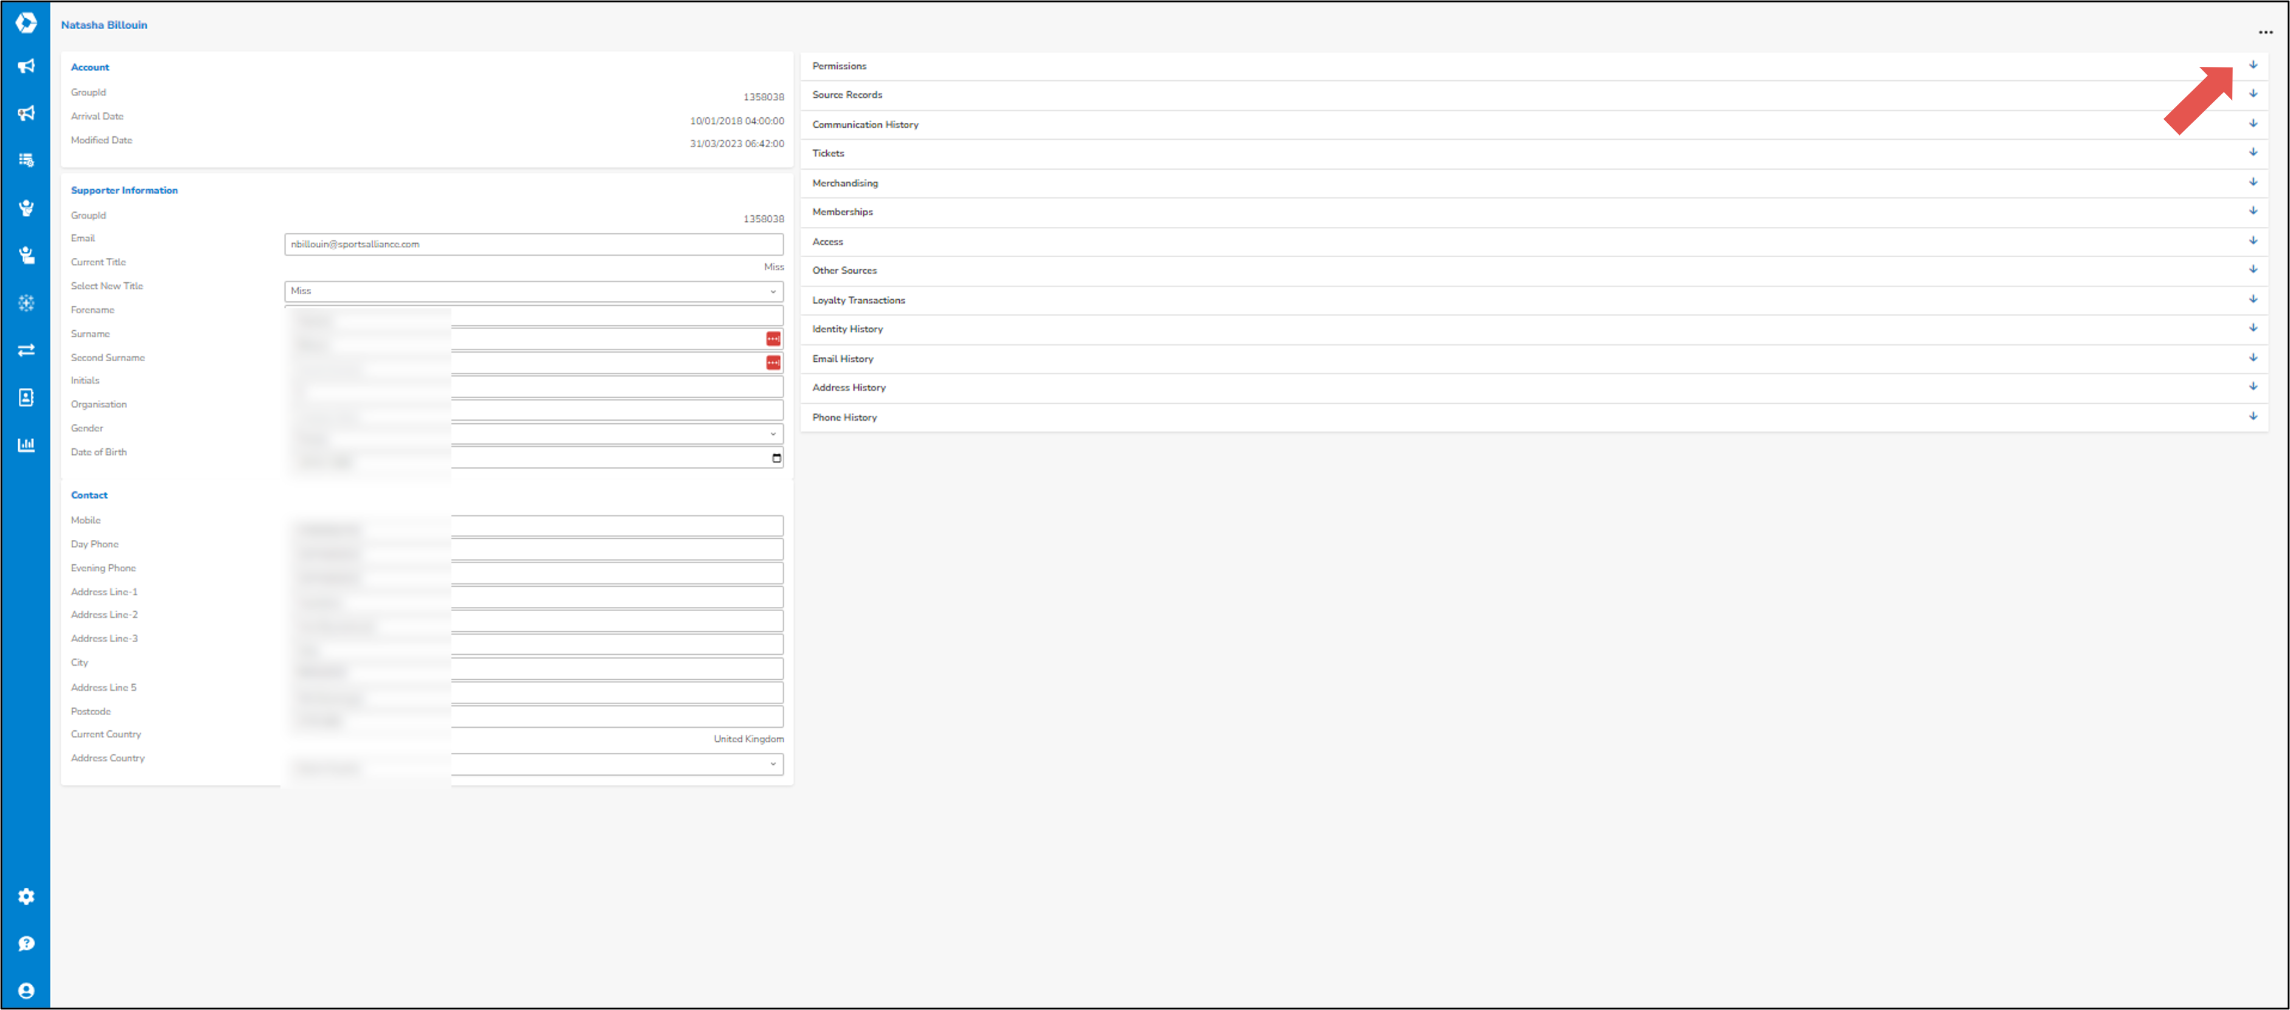2290x1010 pixels.
Task: Open Settings gear at the bottom of the sidebar
Action: 26,896
